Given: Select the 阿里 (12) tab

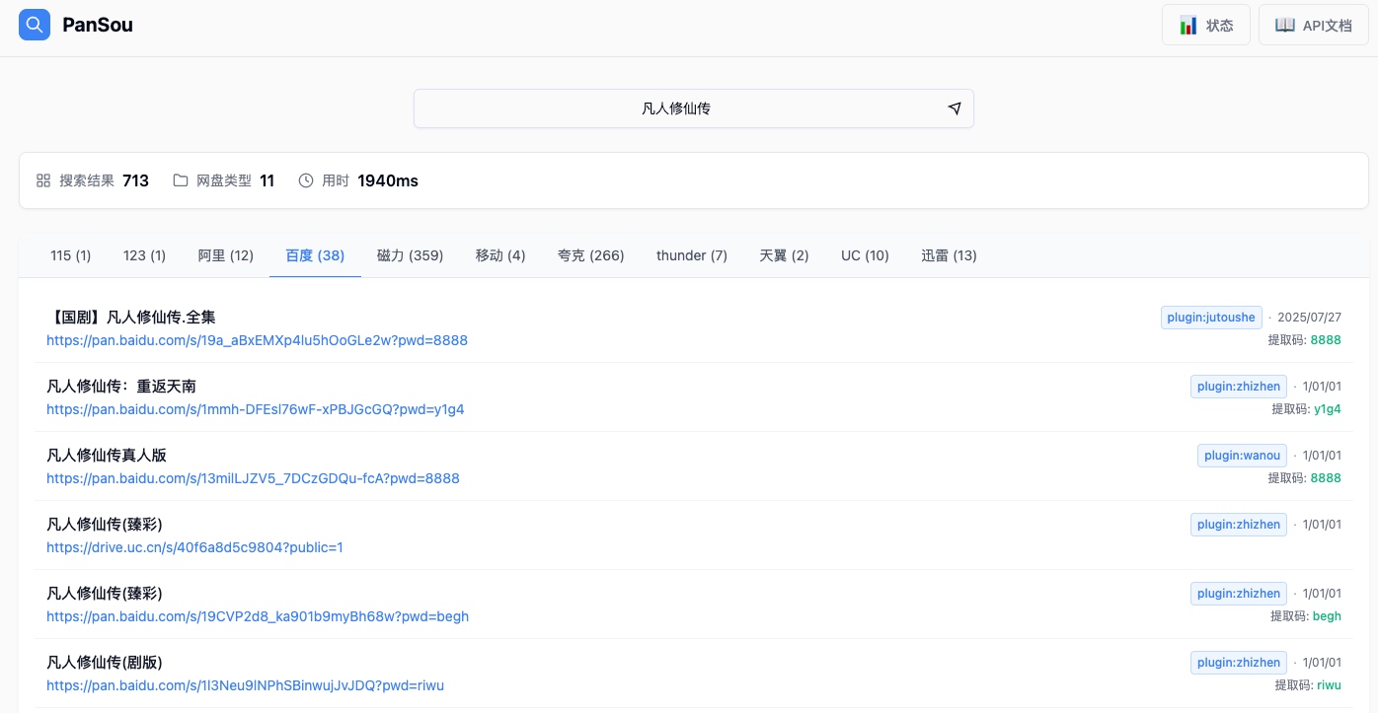Looking at the screenshot, I should pyautogui.click(x=226, y=255).
